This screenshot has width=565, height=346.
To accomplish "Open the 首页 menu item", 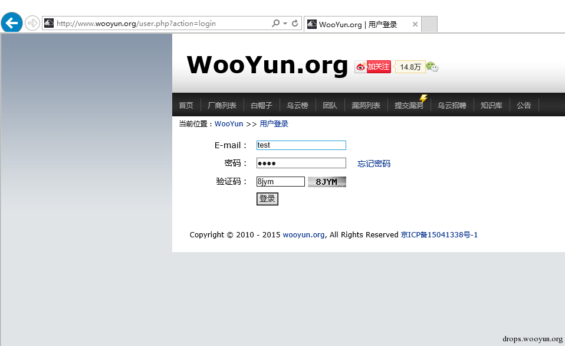I will pos(186,105).
